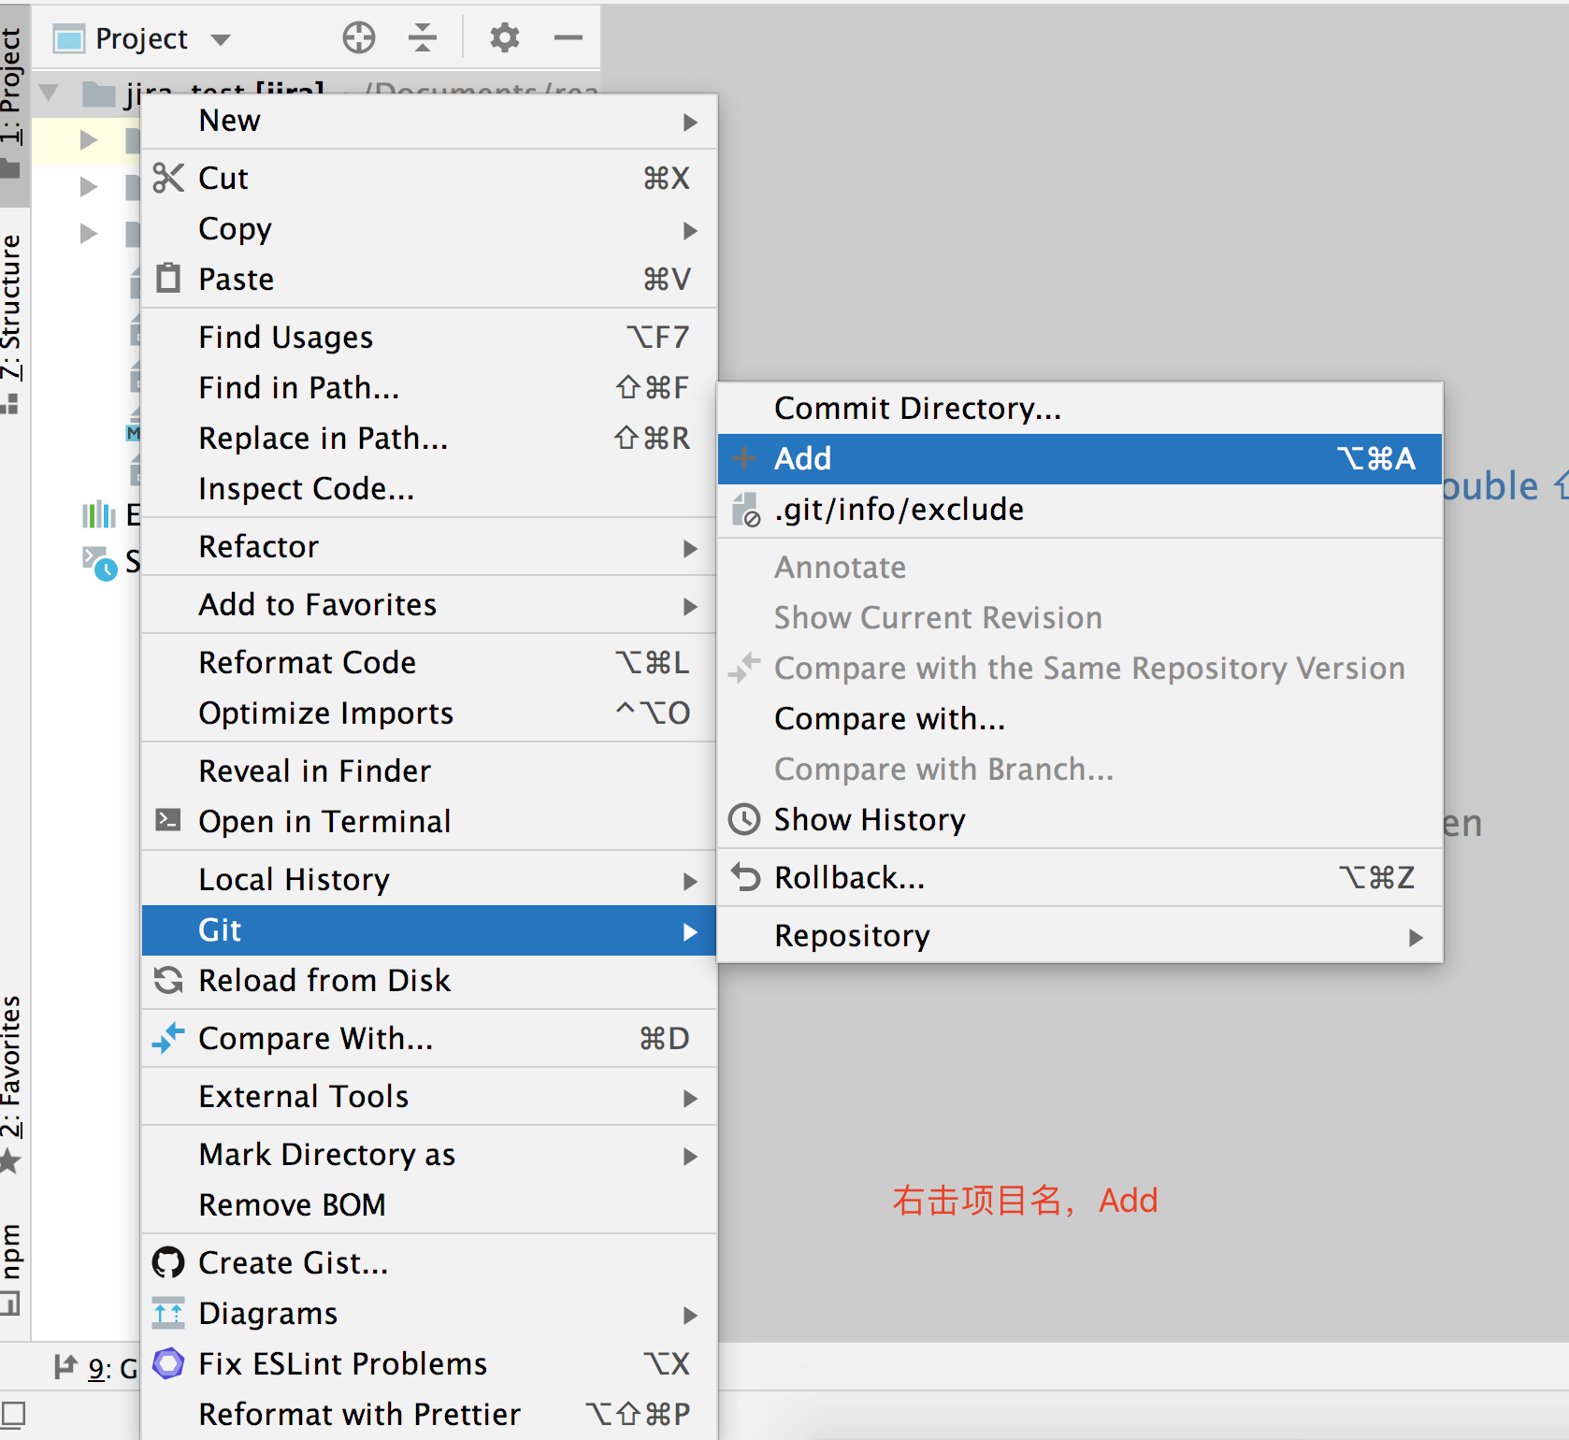
Task: Open the Refactor submenu
Action: tap(429, 546)
